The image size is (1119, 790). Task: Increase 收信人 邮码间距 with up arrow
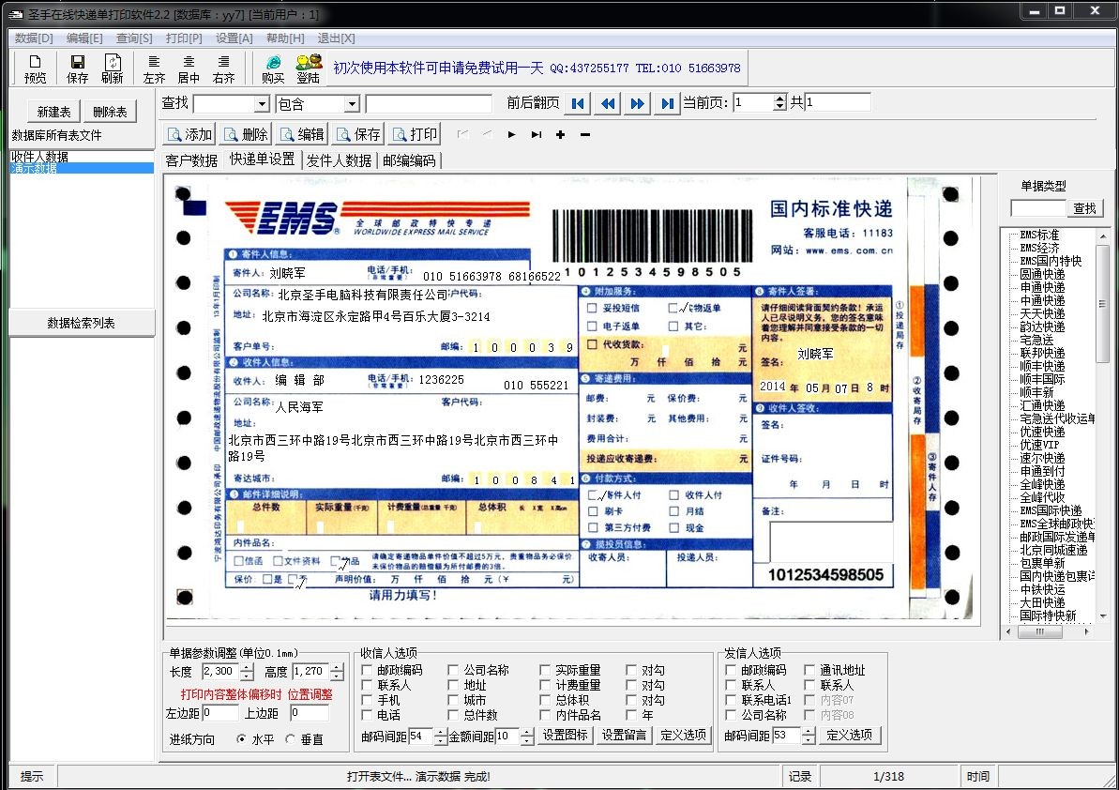441,732
